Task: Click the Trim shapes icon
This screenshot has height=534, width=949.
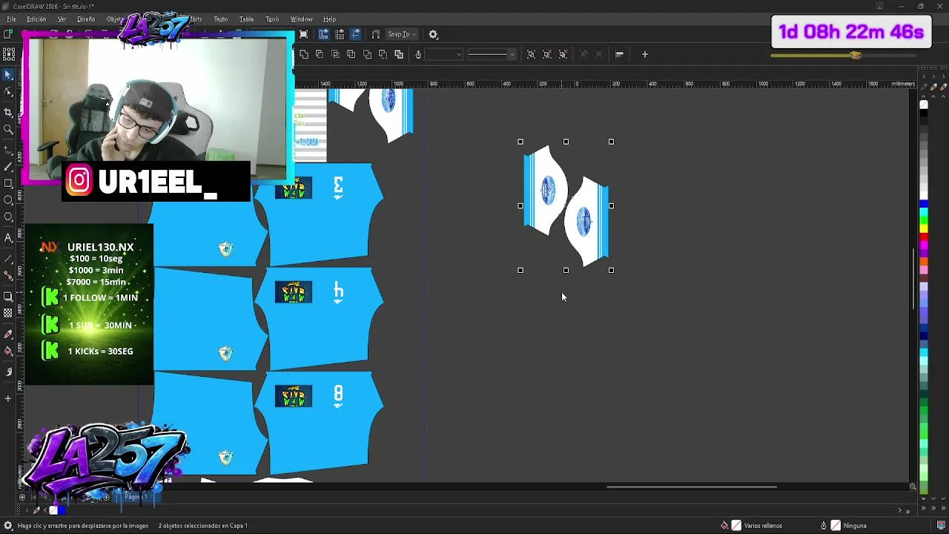Action: point(320,54)
